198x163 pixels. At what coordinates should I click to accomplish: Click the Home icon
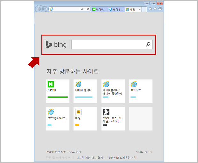(x=150, y=9)
